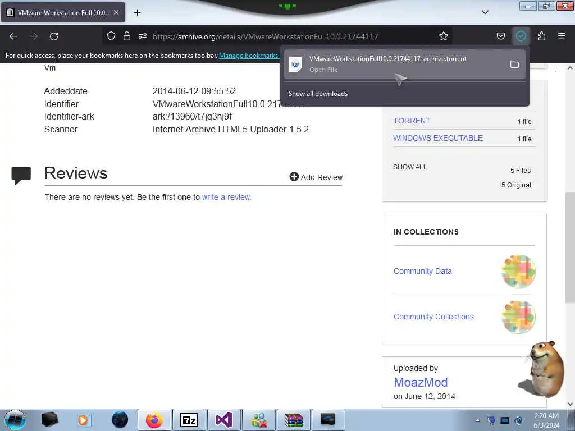Screen dimensions: 575x431
Task: Click the Manage bookmarks link
Action: pos(249,56)
